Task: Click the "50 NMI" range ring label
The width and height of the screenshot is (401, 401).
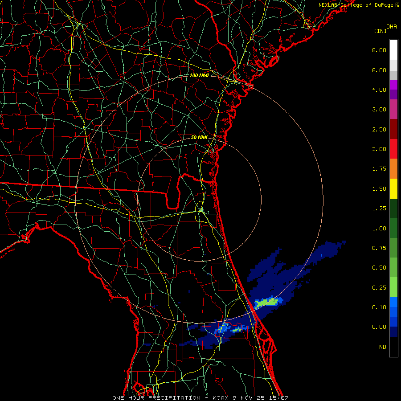Action: [199, 137]
